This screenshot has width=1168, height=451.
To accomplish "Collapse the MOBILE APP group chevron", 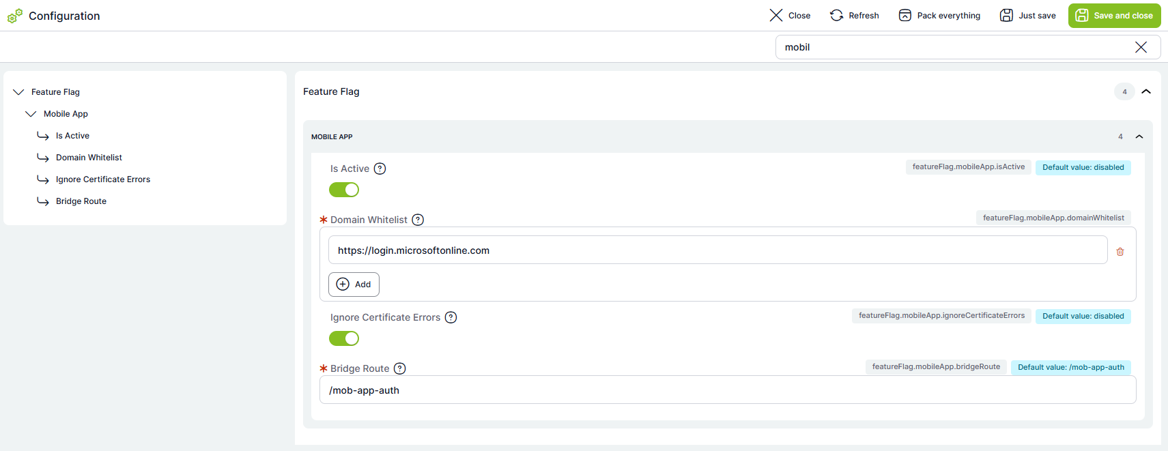I will [x=1139, y=136].
